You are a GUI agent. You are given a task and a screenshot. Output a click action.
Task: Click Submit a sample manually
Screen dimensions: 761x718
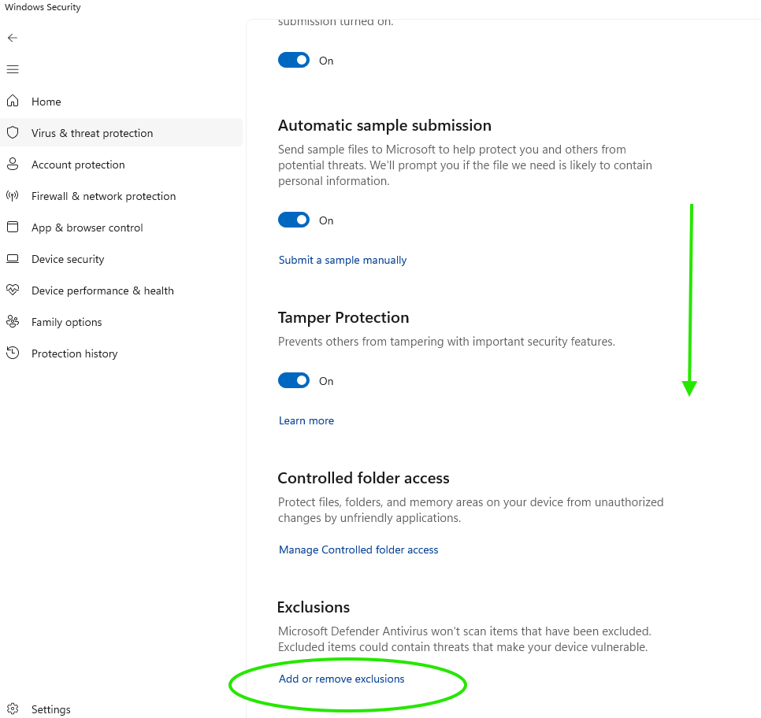342,259
